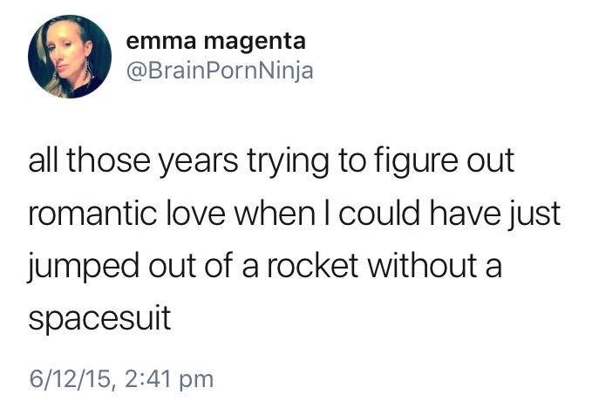Click the 6/12/15, 2:41 pm timestamp
599x408 pixels.
(121, 379)
